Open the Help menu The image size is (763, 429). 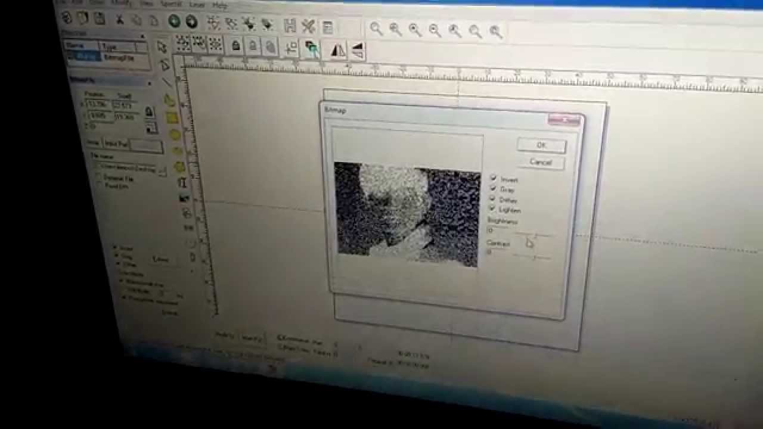pos(219,6)
